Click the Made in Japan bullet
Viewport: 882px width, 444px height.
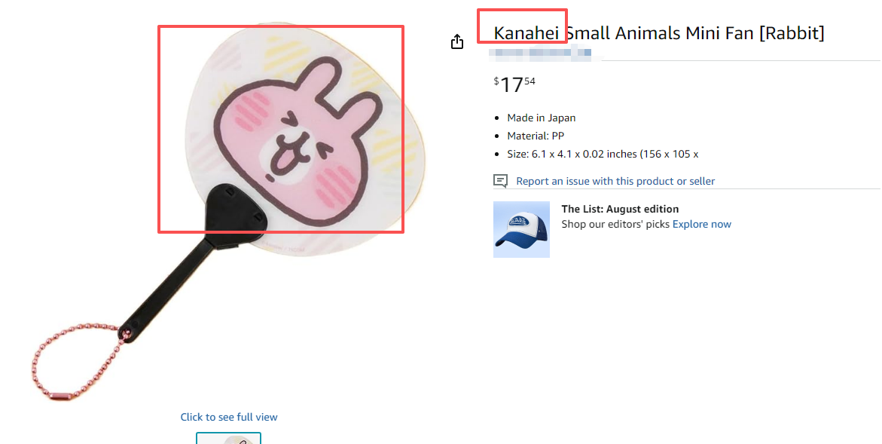click(x=541, y=118)
